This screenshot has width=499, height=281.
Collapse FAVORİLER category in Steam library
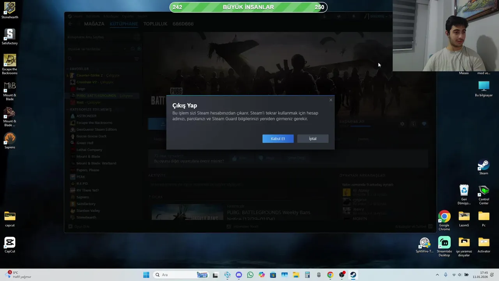(x=79, y=69)
